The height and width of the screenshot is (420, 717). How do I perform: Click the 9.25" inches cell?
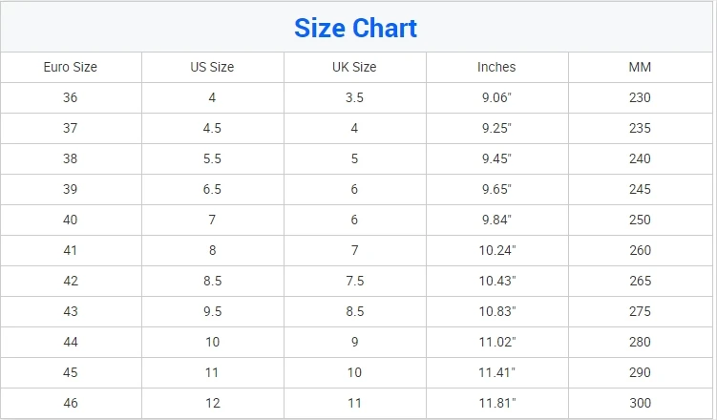(496, 128)
